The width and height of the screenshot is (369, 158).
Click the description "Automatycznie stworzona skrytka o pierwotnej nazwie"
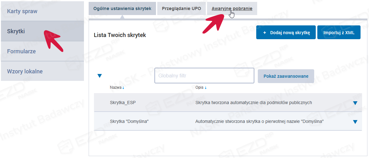coord(259,121)
